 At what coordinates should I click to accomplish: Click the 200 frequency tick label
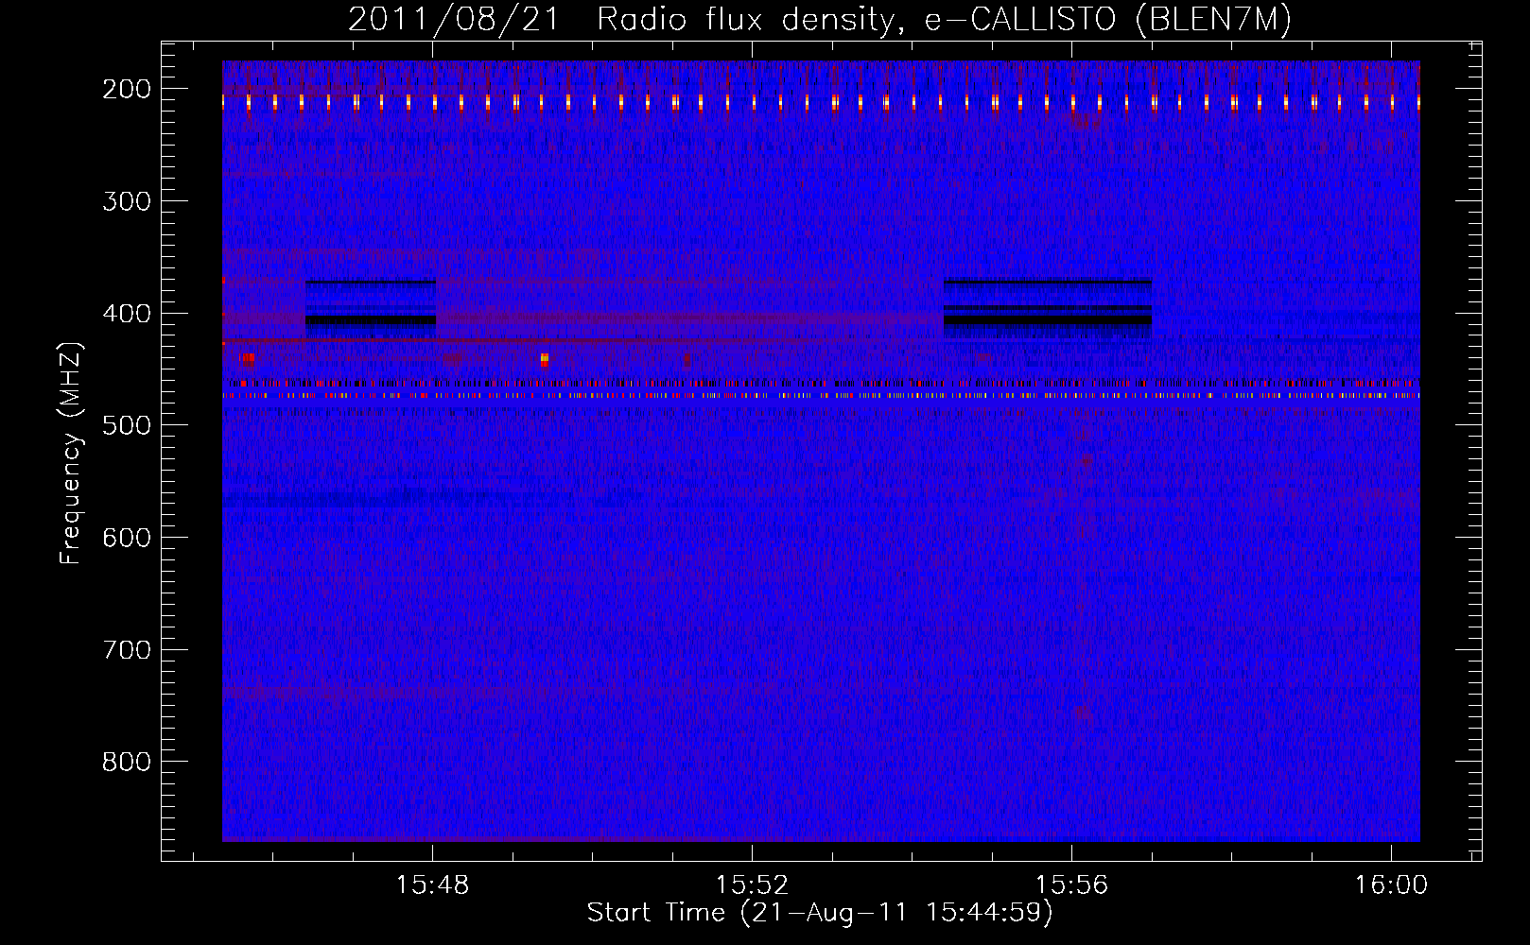(127, 89)
